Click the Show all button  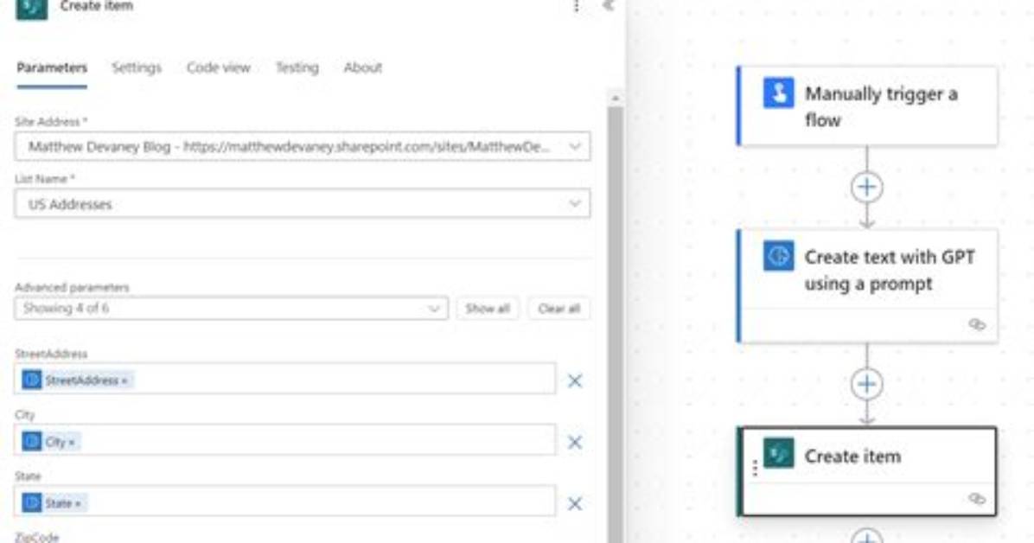point(488,308)
